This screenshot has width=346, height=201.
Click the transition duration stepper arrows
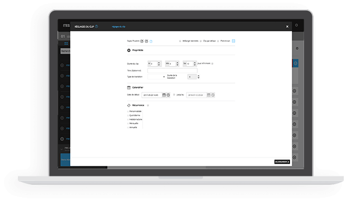(198, 76)
